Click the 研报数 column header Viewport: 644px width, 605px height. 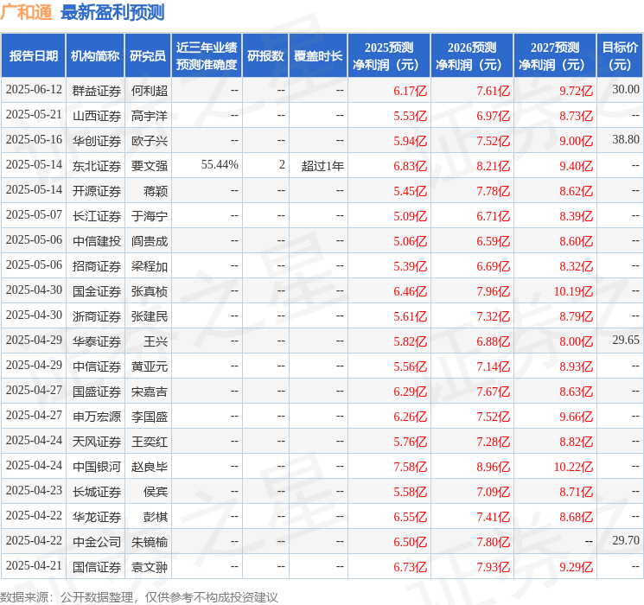pyautogui.click(x=265, y=56)
